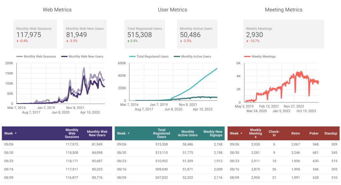Click Weekly New Signups column header
Image resolution: width=341 pixels, height=185 pixels.
point(213,133)
